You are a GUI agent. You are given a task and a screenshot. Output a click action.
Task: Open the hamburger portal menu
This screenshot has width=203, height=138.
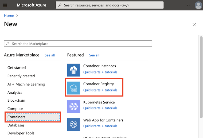pos(5,5)
